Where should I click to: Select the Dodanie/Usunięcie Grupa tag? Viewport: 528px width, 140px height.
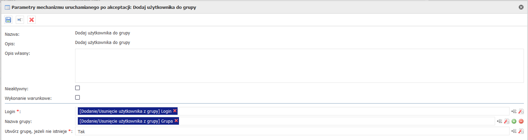tap(126, 121)
